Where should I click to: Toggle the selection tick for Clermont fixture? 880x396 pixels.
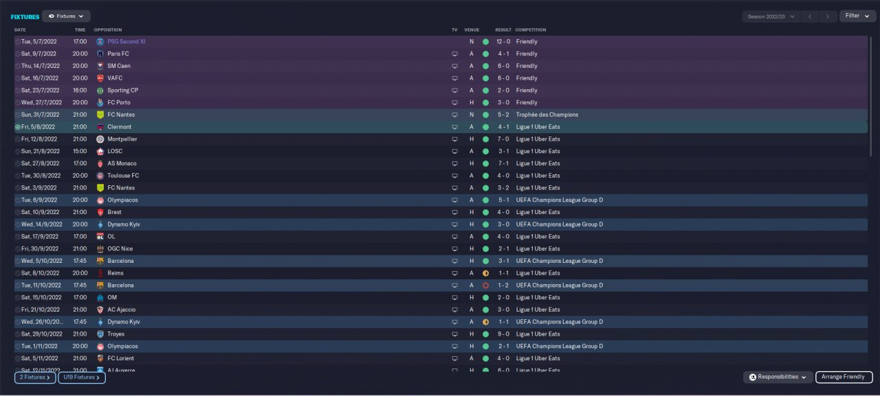18,127
